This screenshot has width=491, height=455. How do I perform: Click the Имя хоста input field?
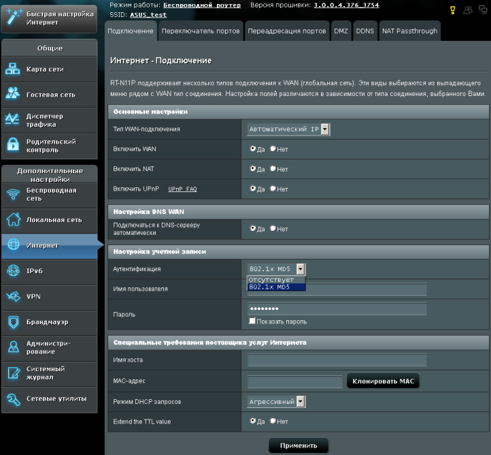(x=337, y=360)
